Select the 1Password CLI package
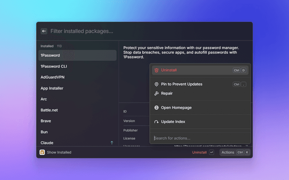The image size is (289, 180). (77, 66)
